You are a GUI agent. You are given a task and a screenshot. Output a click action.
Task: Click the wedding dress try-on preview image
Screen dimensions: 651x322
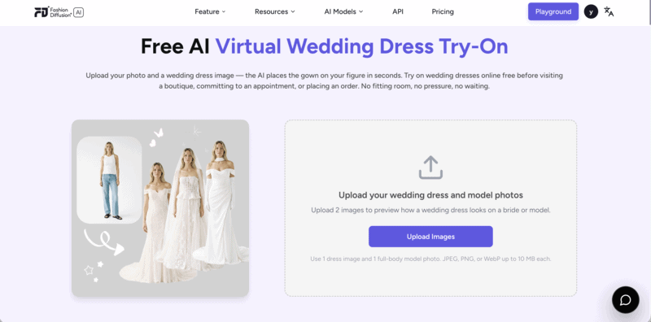pos(160,208)
